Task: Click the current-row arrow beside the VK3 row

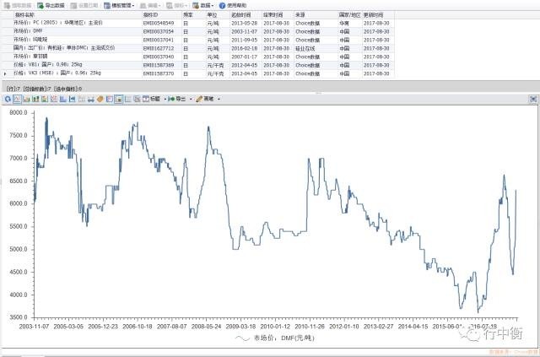Action: click(x=5, y=73)
